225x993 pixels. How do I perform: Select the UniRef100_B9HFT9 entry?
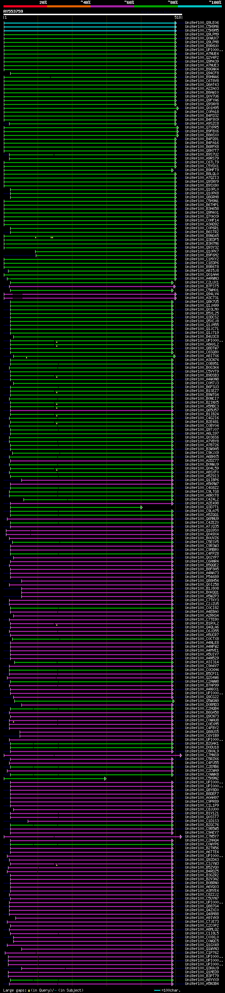pos(202,170)
